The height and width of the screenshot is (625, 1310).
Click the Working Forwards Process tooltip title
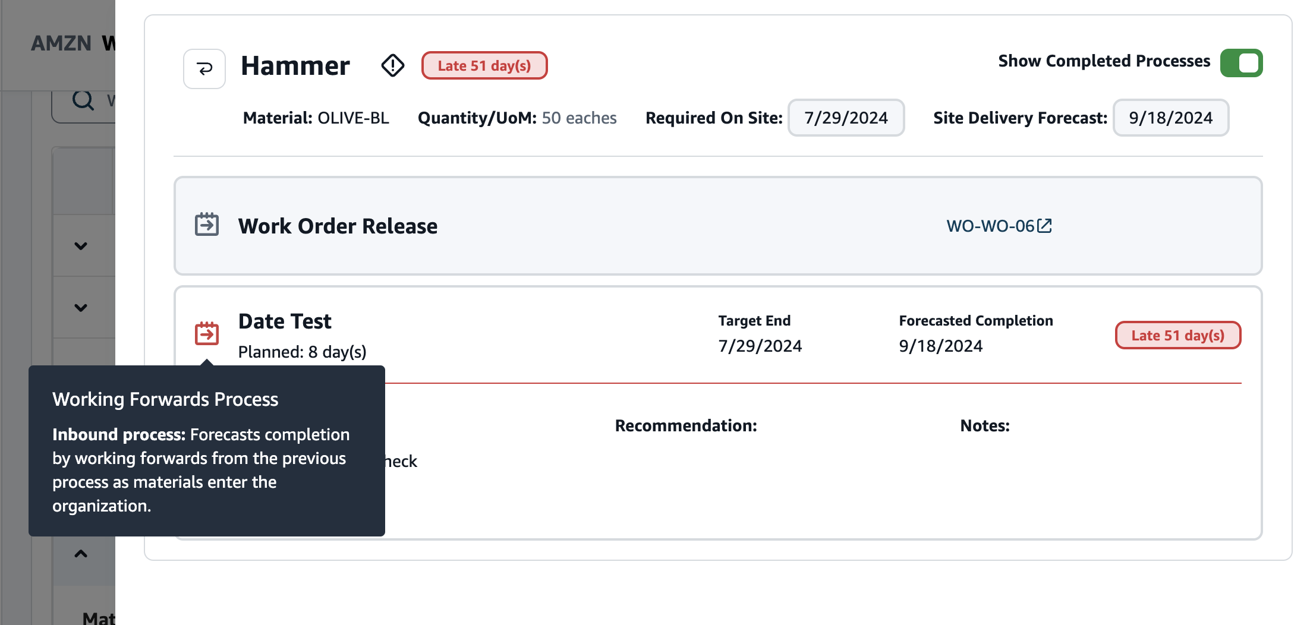165,399
